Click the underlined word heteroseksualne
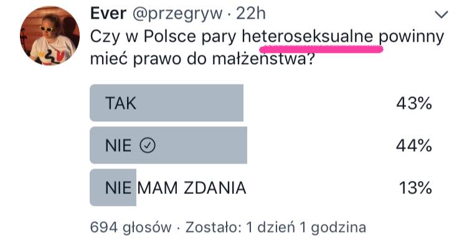Image resolution: width=467 pixels, height=245 pixels. [x=308, y=36]
